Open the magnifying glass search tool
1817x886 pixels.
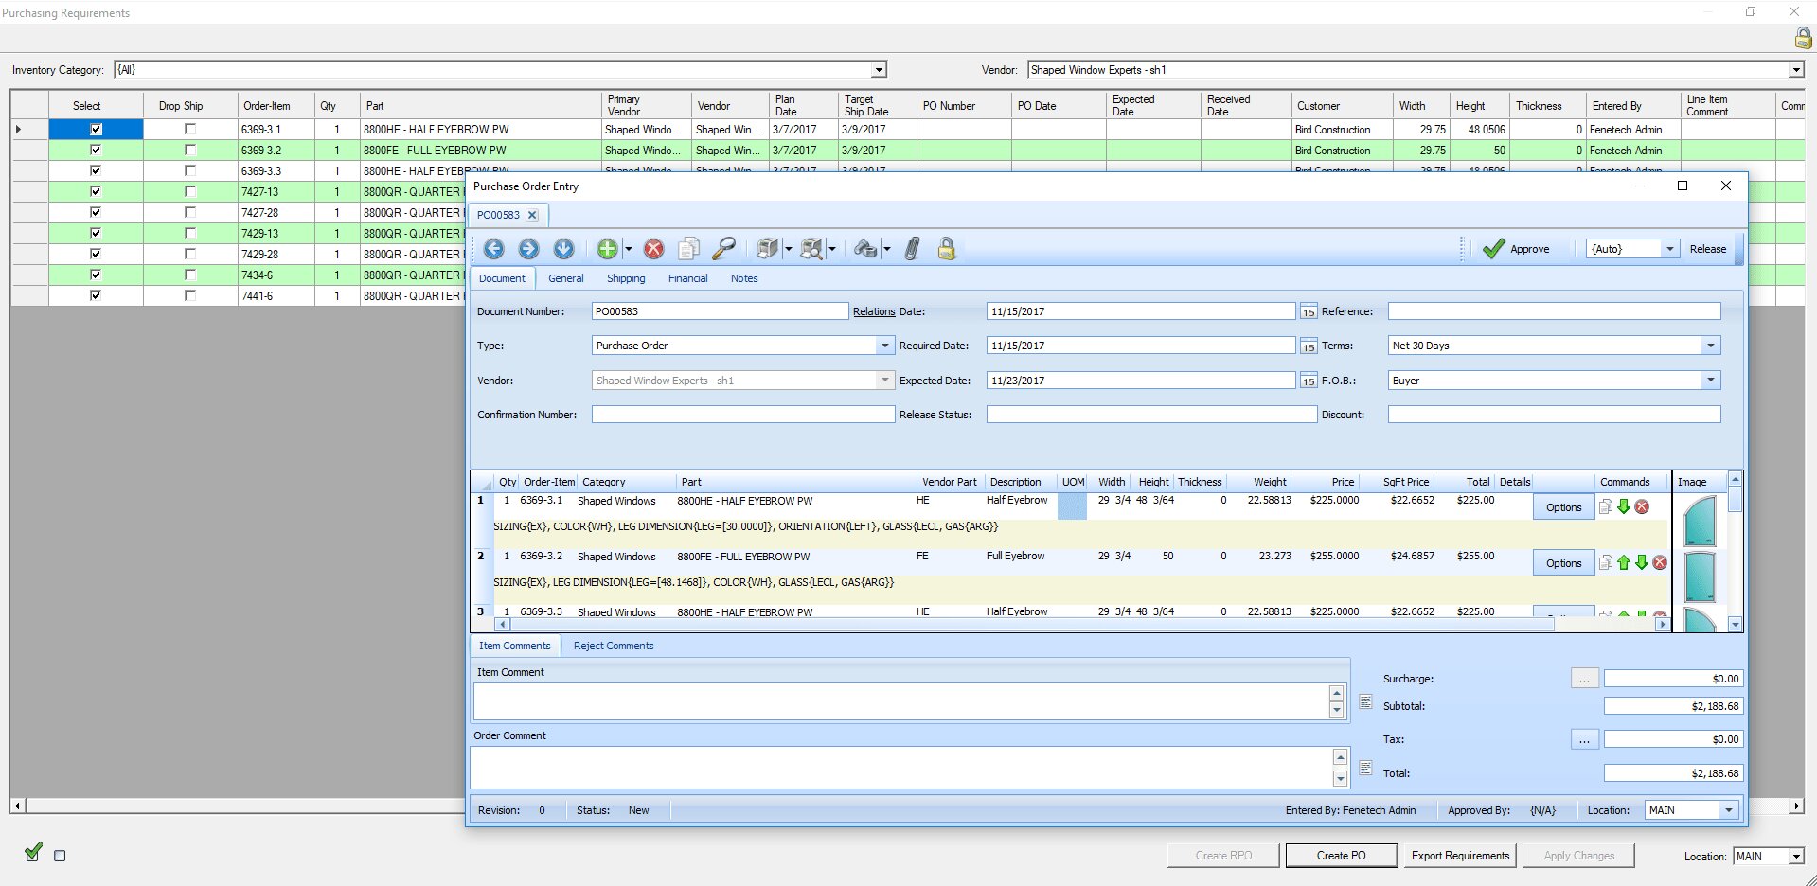[723, 249]
